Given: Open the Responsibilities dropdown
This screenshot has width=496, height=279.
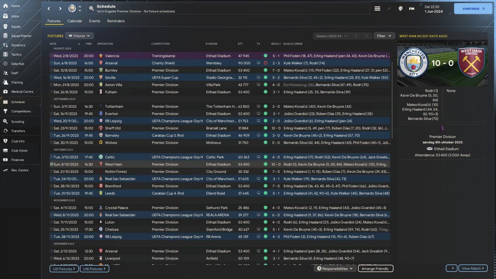Looking at the screenshot, I should (335, 269).
